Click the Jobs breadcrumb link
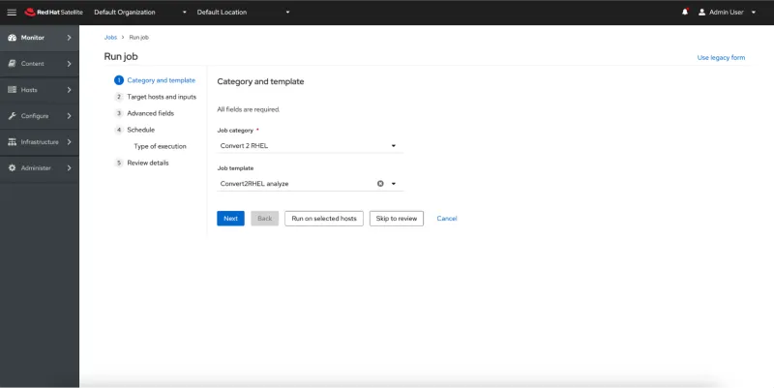 pos(110,37)
